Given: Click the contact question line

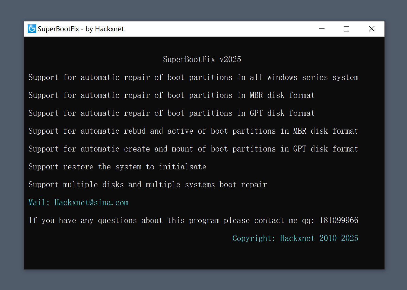Looking at the screenshot, I should coord(193,220).
